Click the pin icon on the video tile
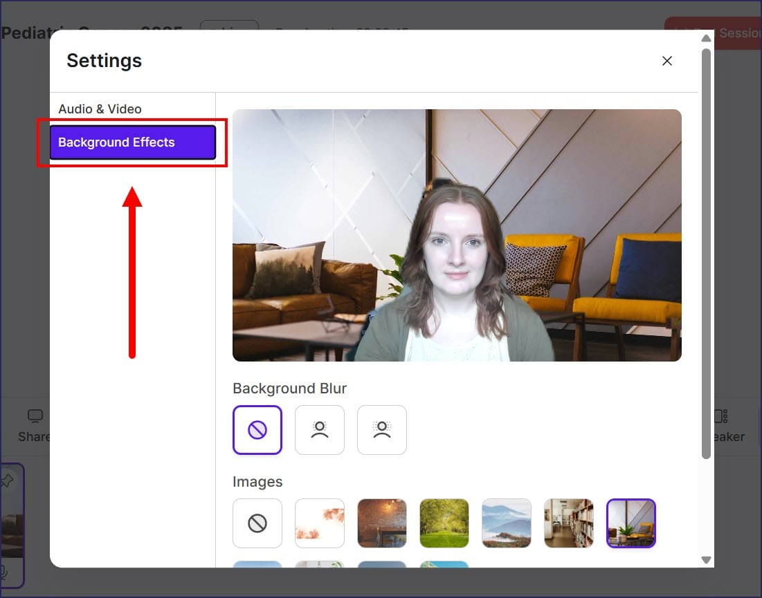This screenshot has height=598, width=762. pos(8,480)
